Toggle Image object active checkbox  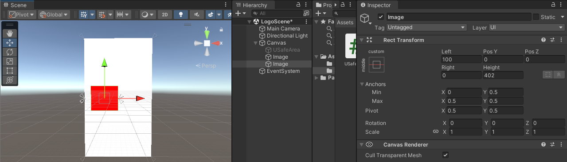tap(380, 17)
